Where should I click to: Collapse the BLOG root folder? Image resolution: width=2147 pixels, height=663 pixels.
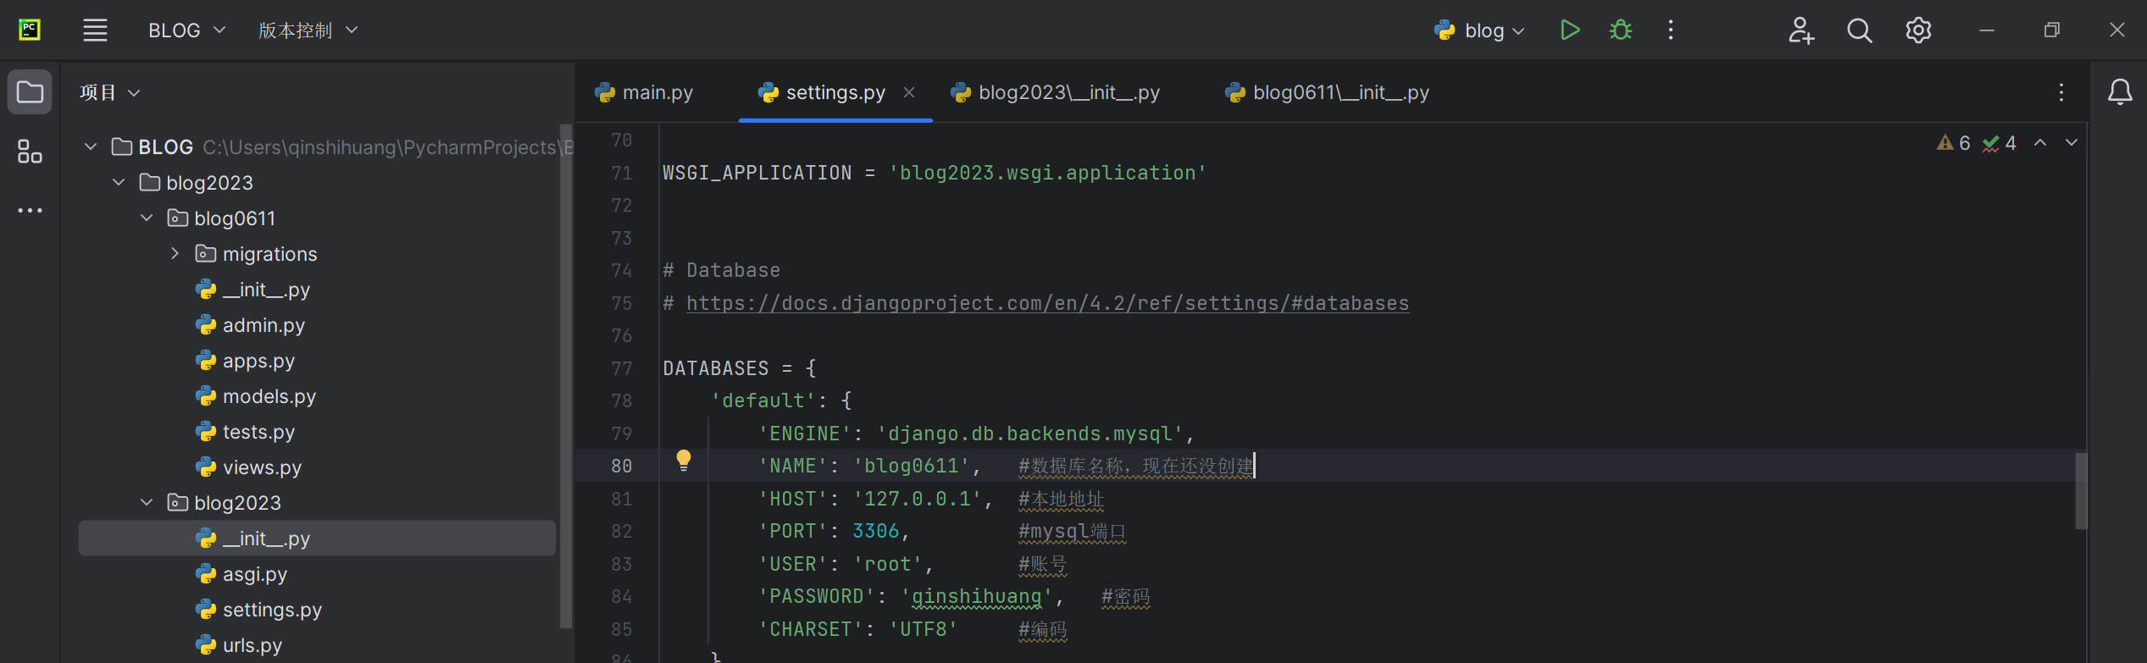tap(91, 146)
